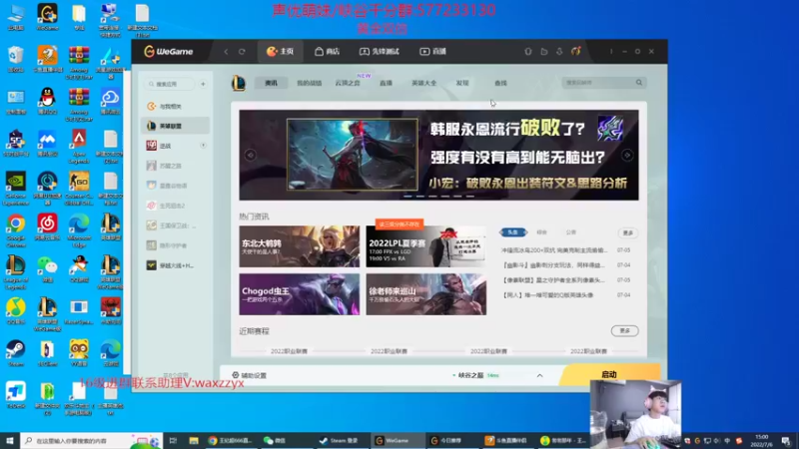This screenshot has height=449, width=799.
Task: Show next banner slide with right arrow
Action: coord(627,155)
